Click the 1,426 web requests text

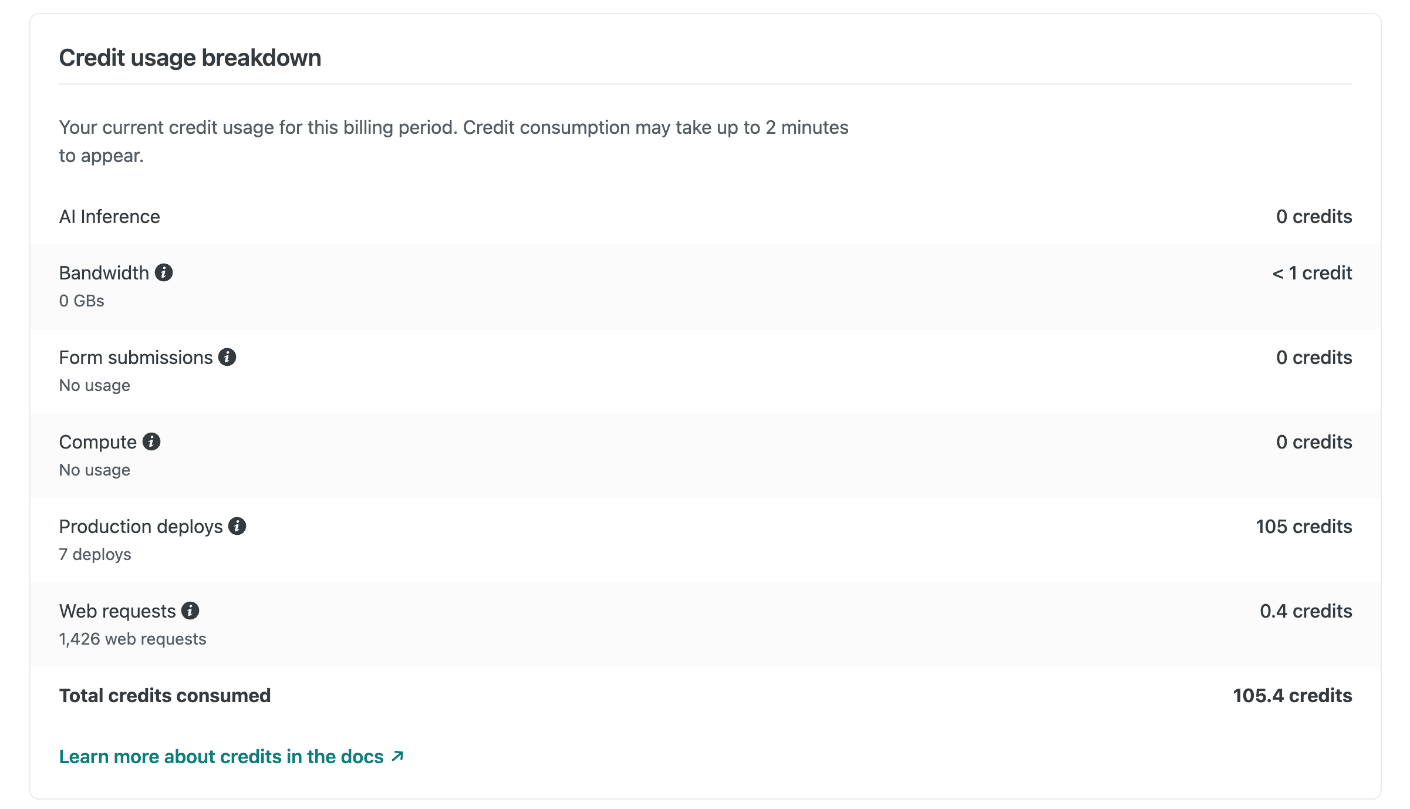pos(133,639)
